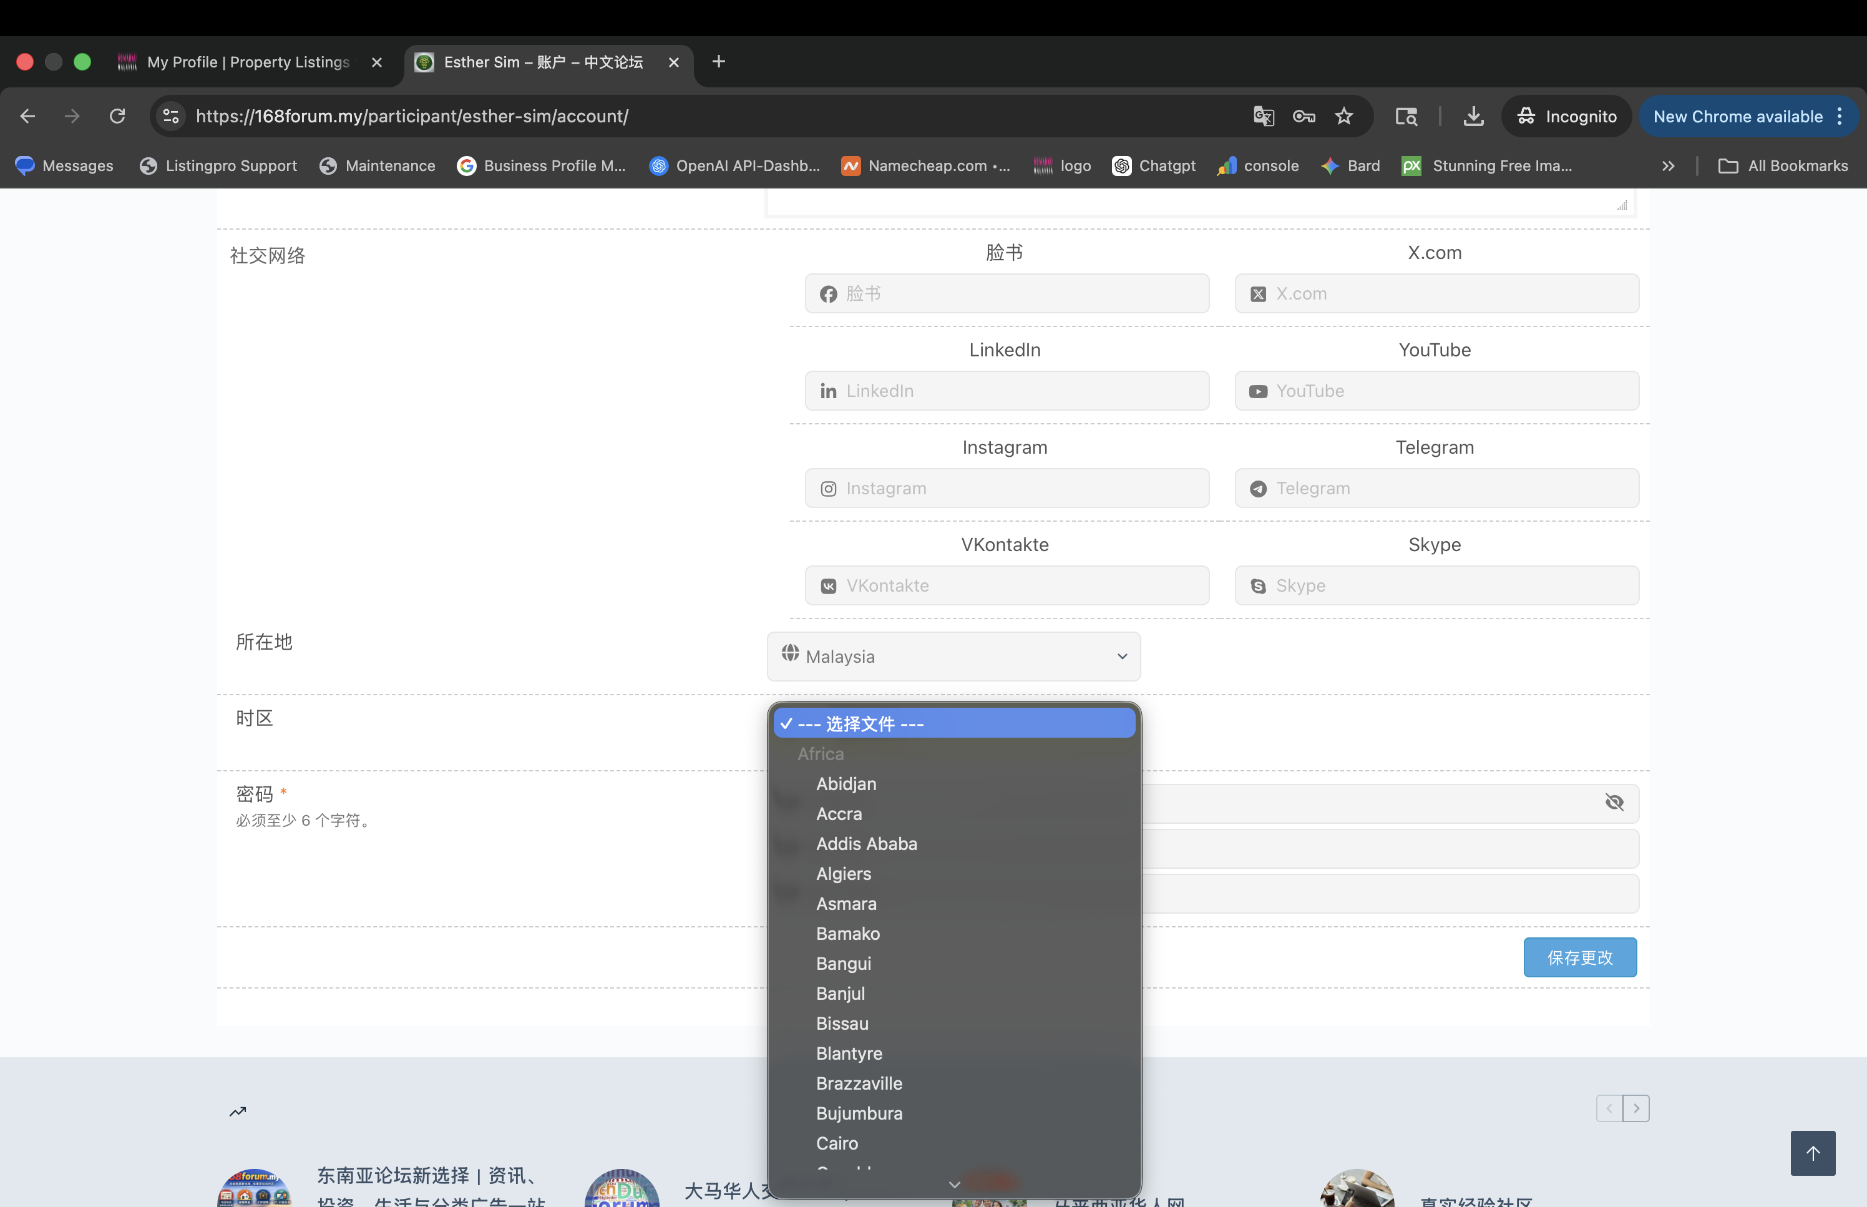Expand the hidden bookmarks chevron
This screenshot has width=1867, height=1207.
[x=1668, y=165]
